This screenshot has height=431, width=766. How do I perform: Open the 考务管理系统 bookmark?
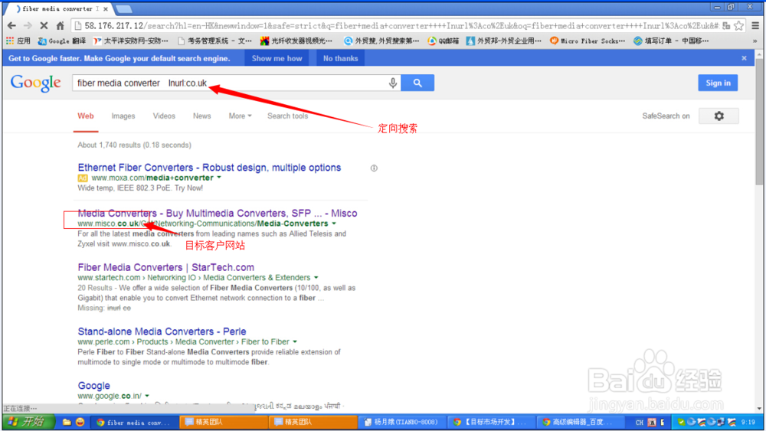215,41
